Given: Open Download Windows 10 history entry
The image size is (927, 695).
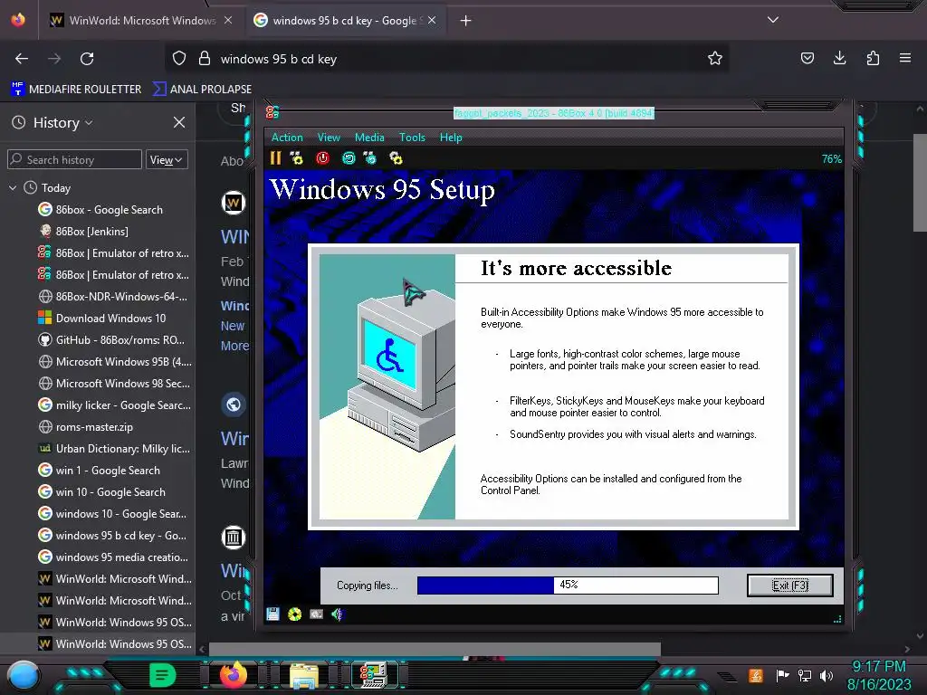Looking at the screenshot, I should (102, 319).
